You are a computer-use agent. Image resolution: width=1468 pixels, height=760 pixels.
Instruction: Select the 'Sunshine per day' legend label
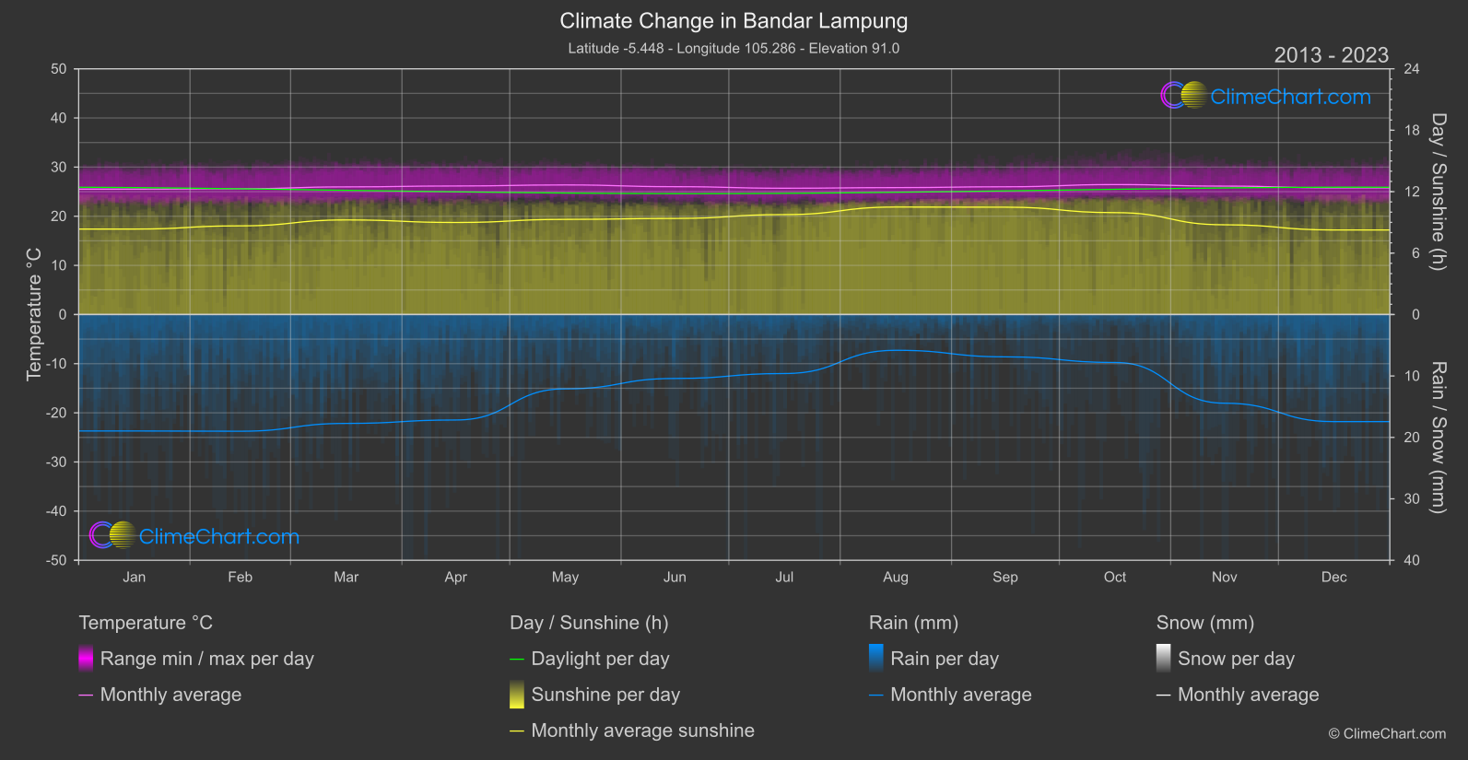605,695
